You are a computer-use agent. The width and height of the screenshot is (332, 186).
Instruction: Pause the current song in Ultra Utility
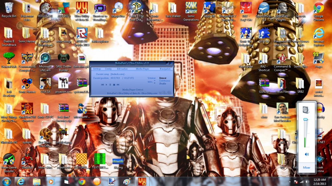(x=110, y=84)
